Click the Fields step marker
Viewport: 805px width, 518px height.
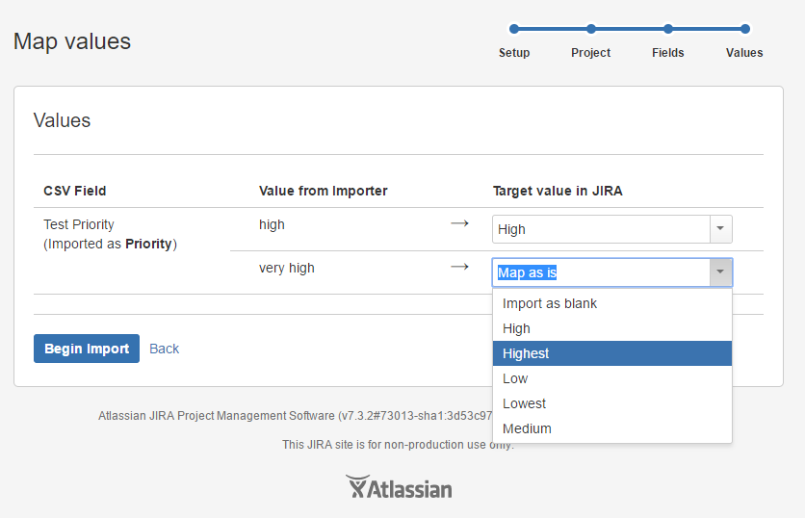pyautogui.click(x=668, y=29)
